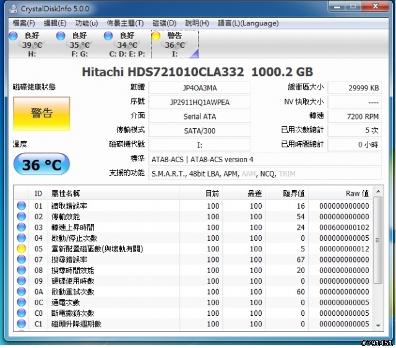Click the 屬性名稱 column header
Viewport: 396px width, 348px height.
click(114, 193)
